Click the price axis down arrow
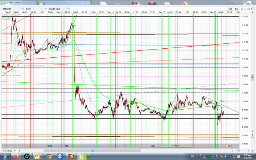The width and height of the screenshot is (256, 160). point(252,131)
